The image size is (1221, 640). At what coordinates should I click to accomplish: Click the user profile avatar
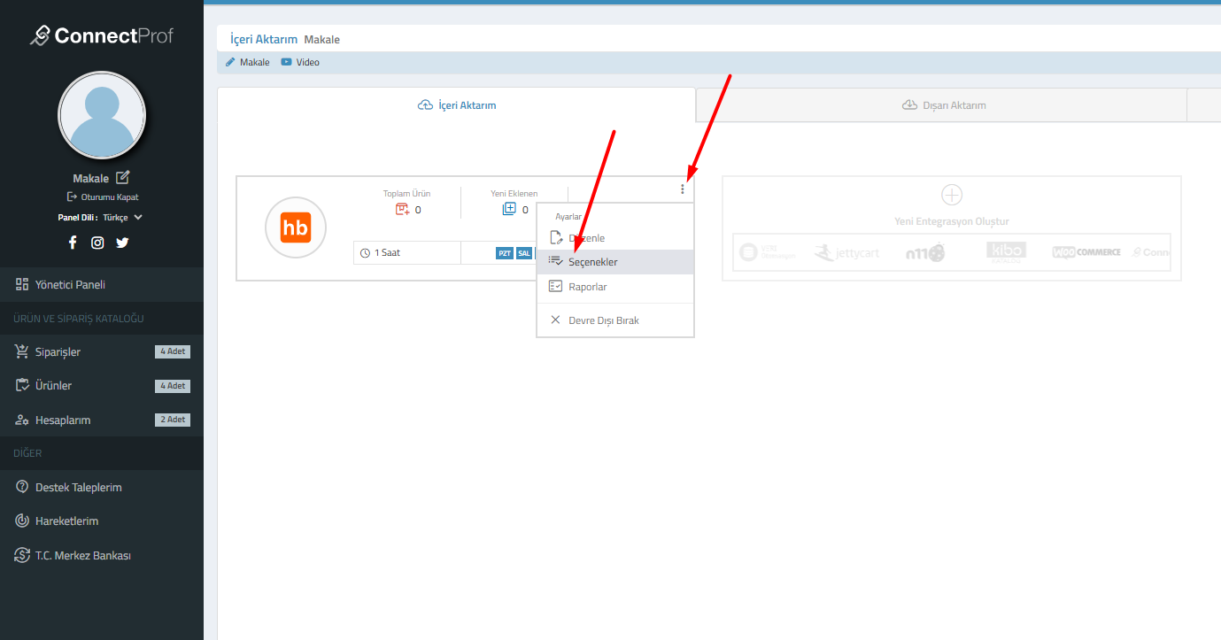click(102, 116)
